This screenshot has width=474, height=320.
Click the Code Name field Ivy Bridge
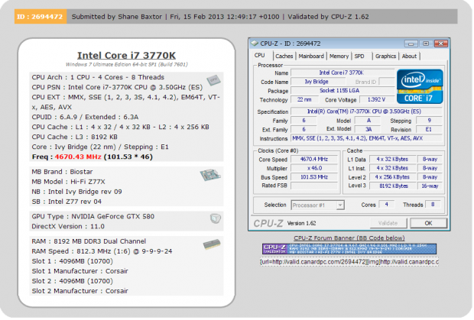point(317,82)
